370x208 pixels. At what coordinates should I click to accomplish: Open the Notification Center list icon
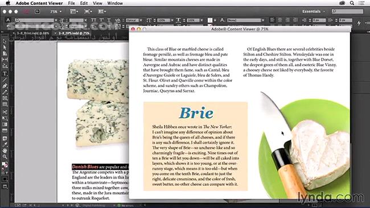pos(361,3)
